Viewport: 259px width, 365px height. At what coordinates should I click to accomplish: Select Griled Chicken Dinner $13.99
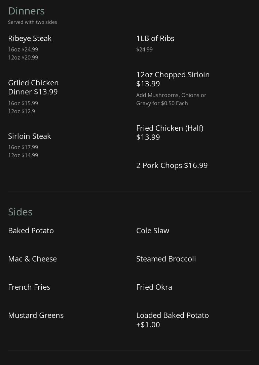tap(33, 87)
